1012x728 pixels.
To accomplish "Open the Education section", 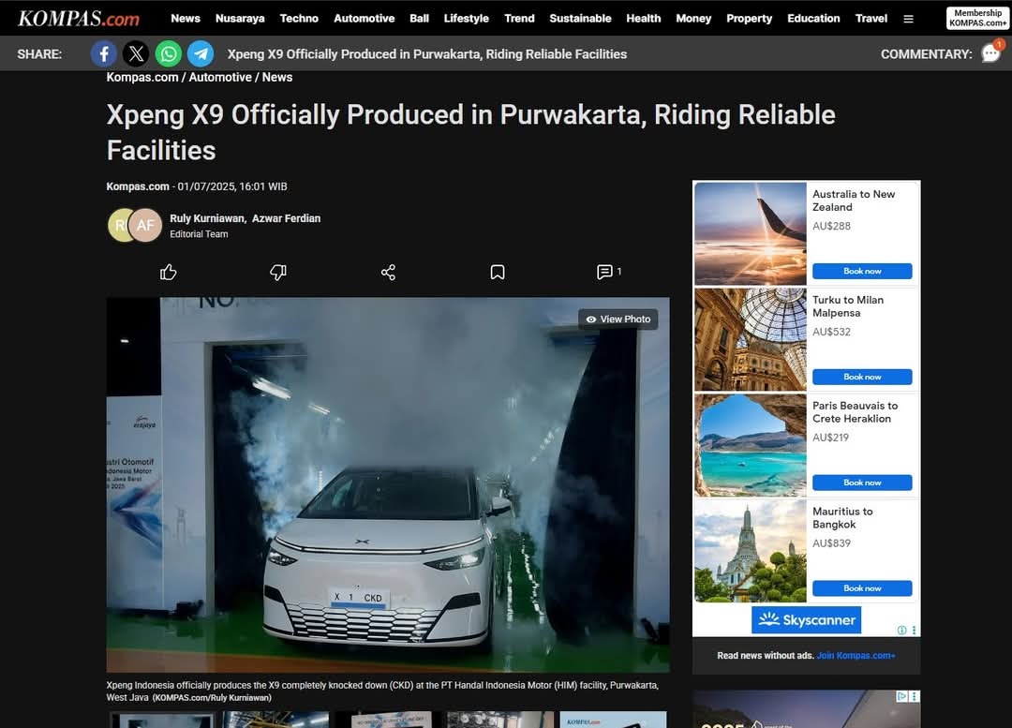I will [x=813, y=19].
